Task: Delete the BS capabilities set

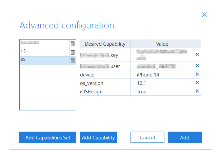Action: 73,61
